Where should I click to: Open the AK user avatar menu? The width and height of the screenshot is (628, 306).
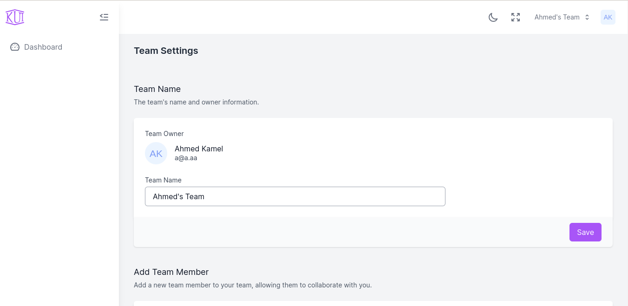pyautogui.click(x=608, y=17)
